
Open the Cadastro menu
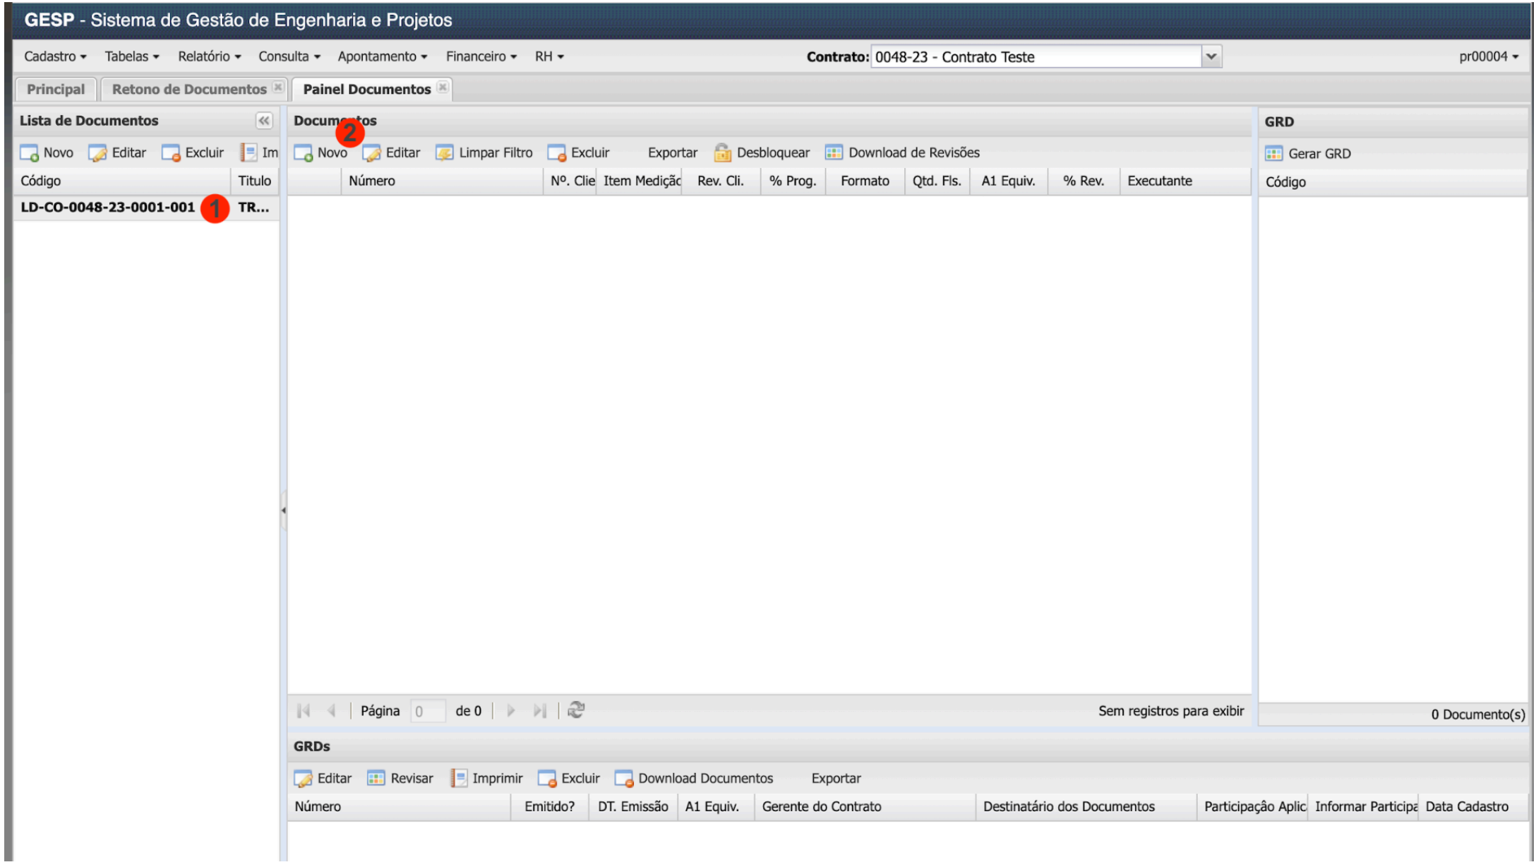[54, 56]
